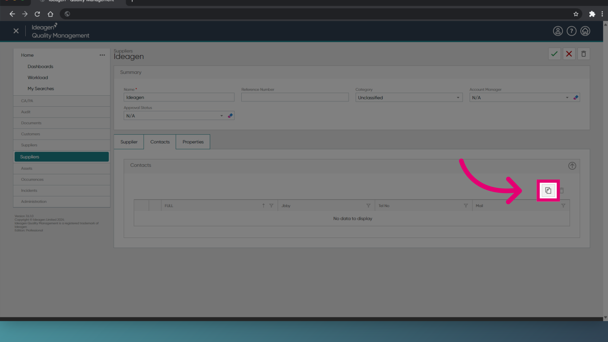Clear the Approval Status with eraser icon
The image size is (608, 342).
[x=230, y=116]
